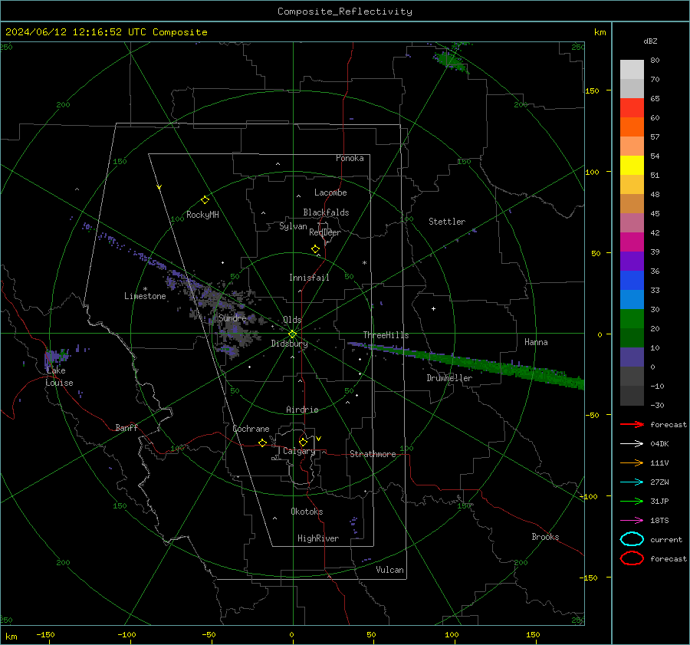Click the Innisfail town label

[309, 278]
